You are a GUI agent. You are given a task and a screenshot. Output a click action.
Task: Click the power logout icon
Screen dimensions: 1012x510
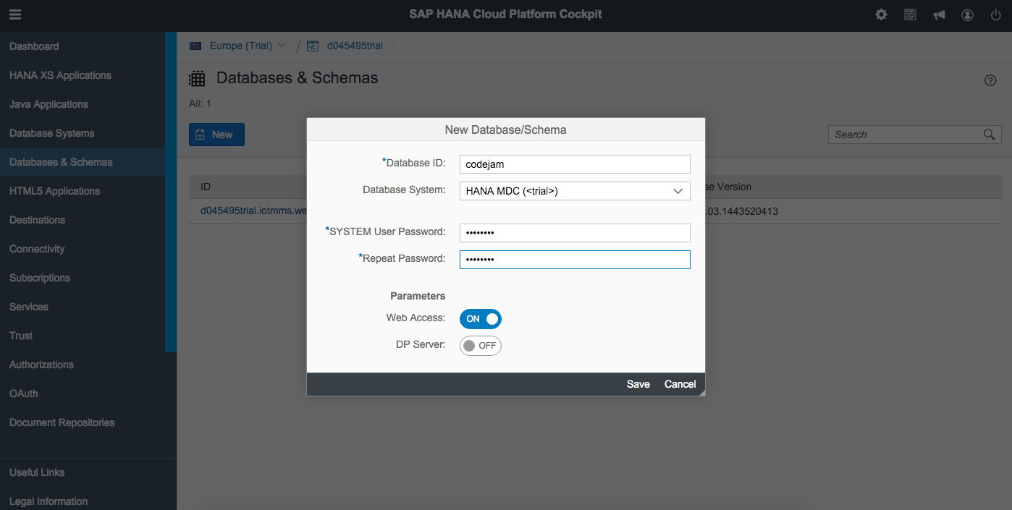996,14
